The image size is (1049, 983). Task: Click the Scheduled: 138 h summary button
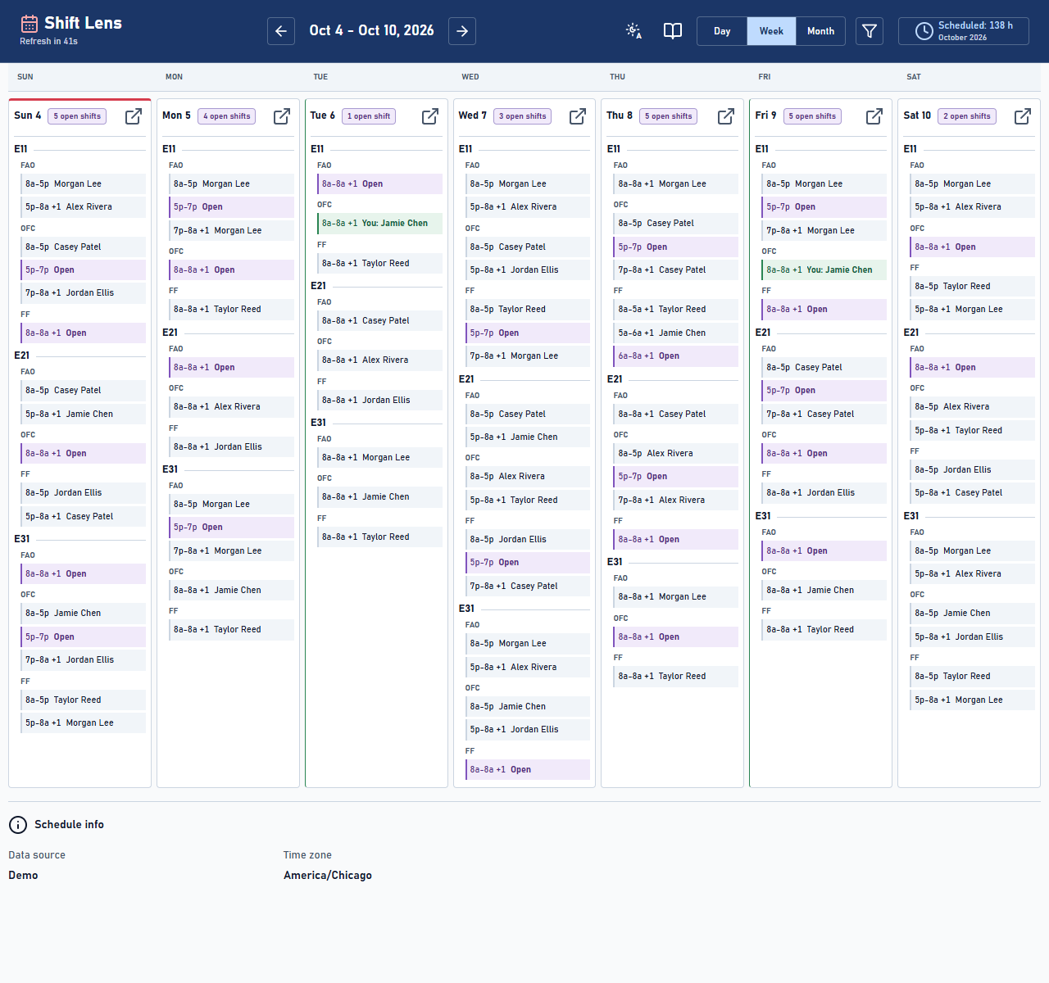[964, 31]
